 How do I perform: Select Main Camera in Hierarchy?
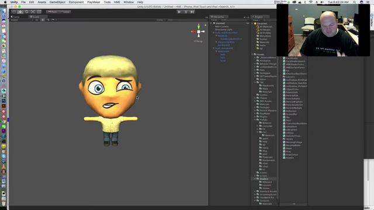(x=221, y=26)
